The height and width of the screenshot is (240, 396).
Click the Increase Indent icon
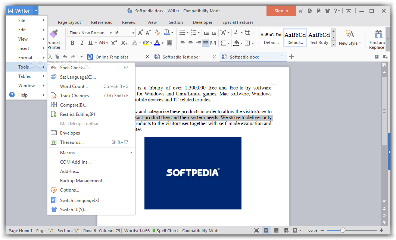[214, 32]
